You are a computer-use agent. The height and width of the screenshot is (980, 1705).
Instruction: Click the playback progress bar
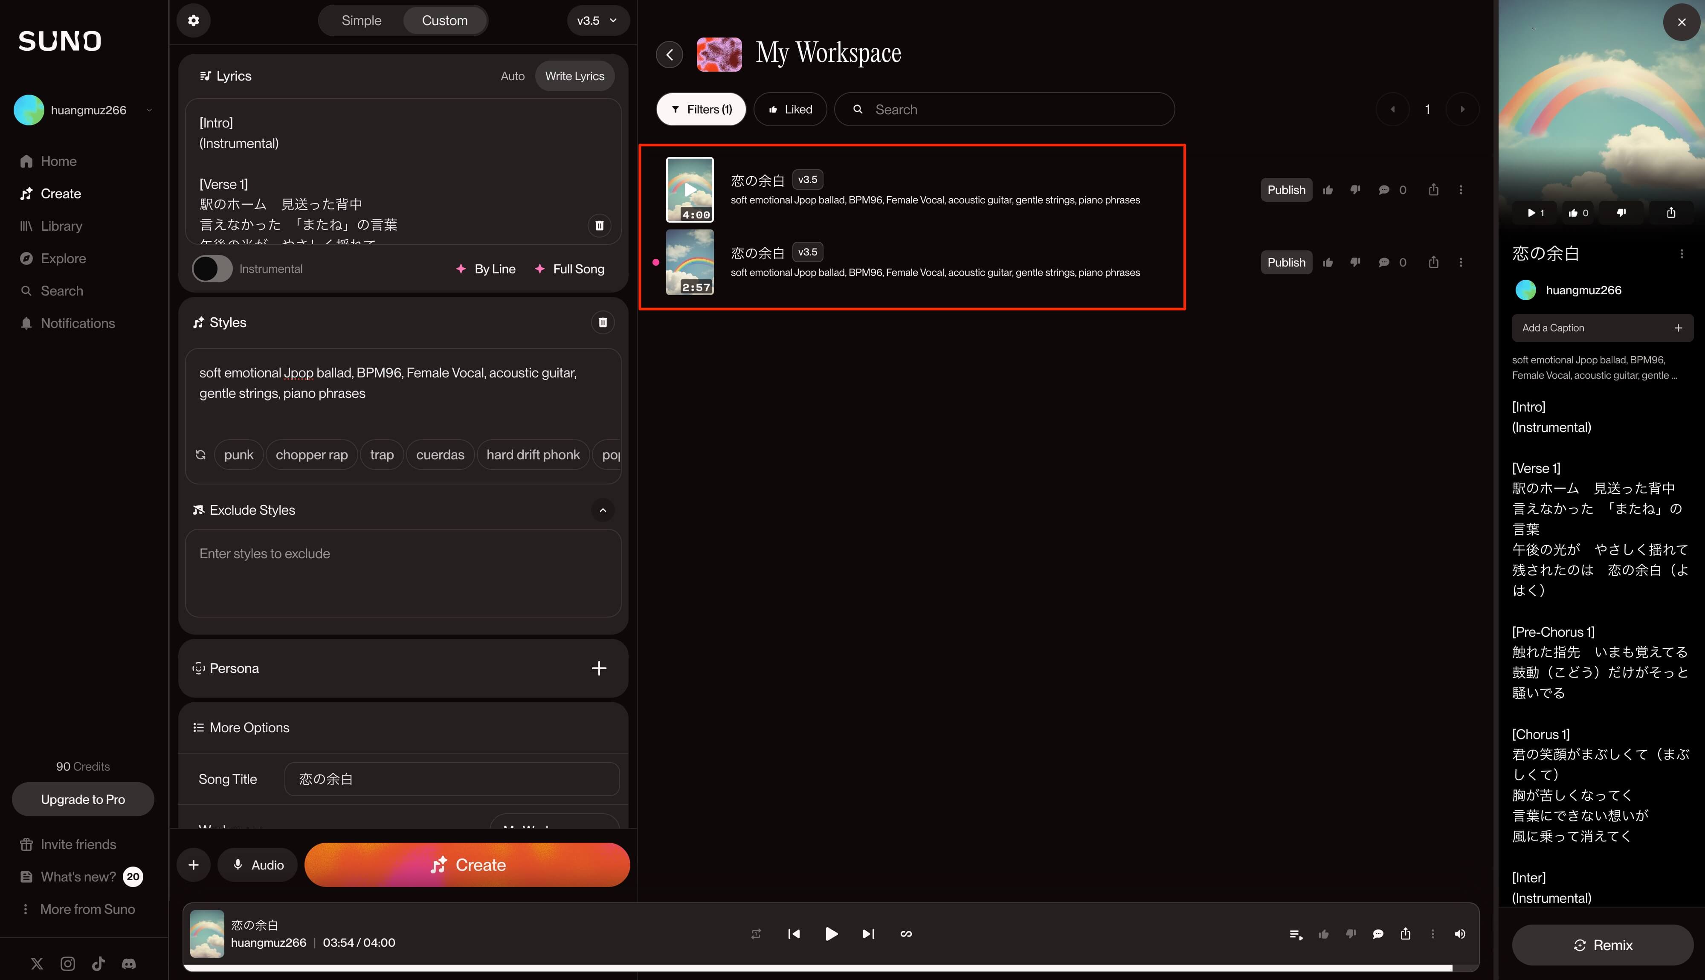808,968
